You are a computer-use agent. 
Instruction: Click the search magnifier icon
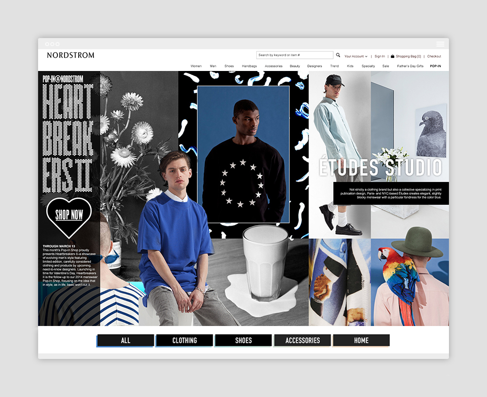(338, 55)
